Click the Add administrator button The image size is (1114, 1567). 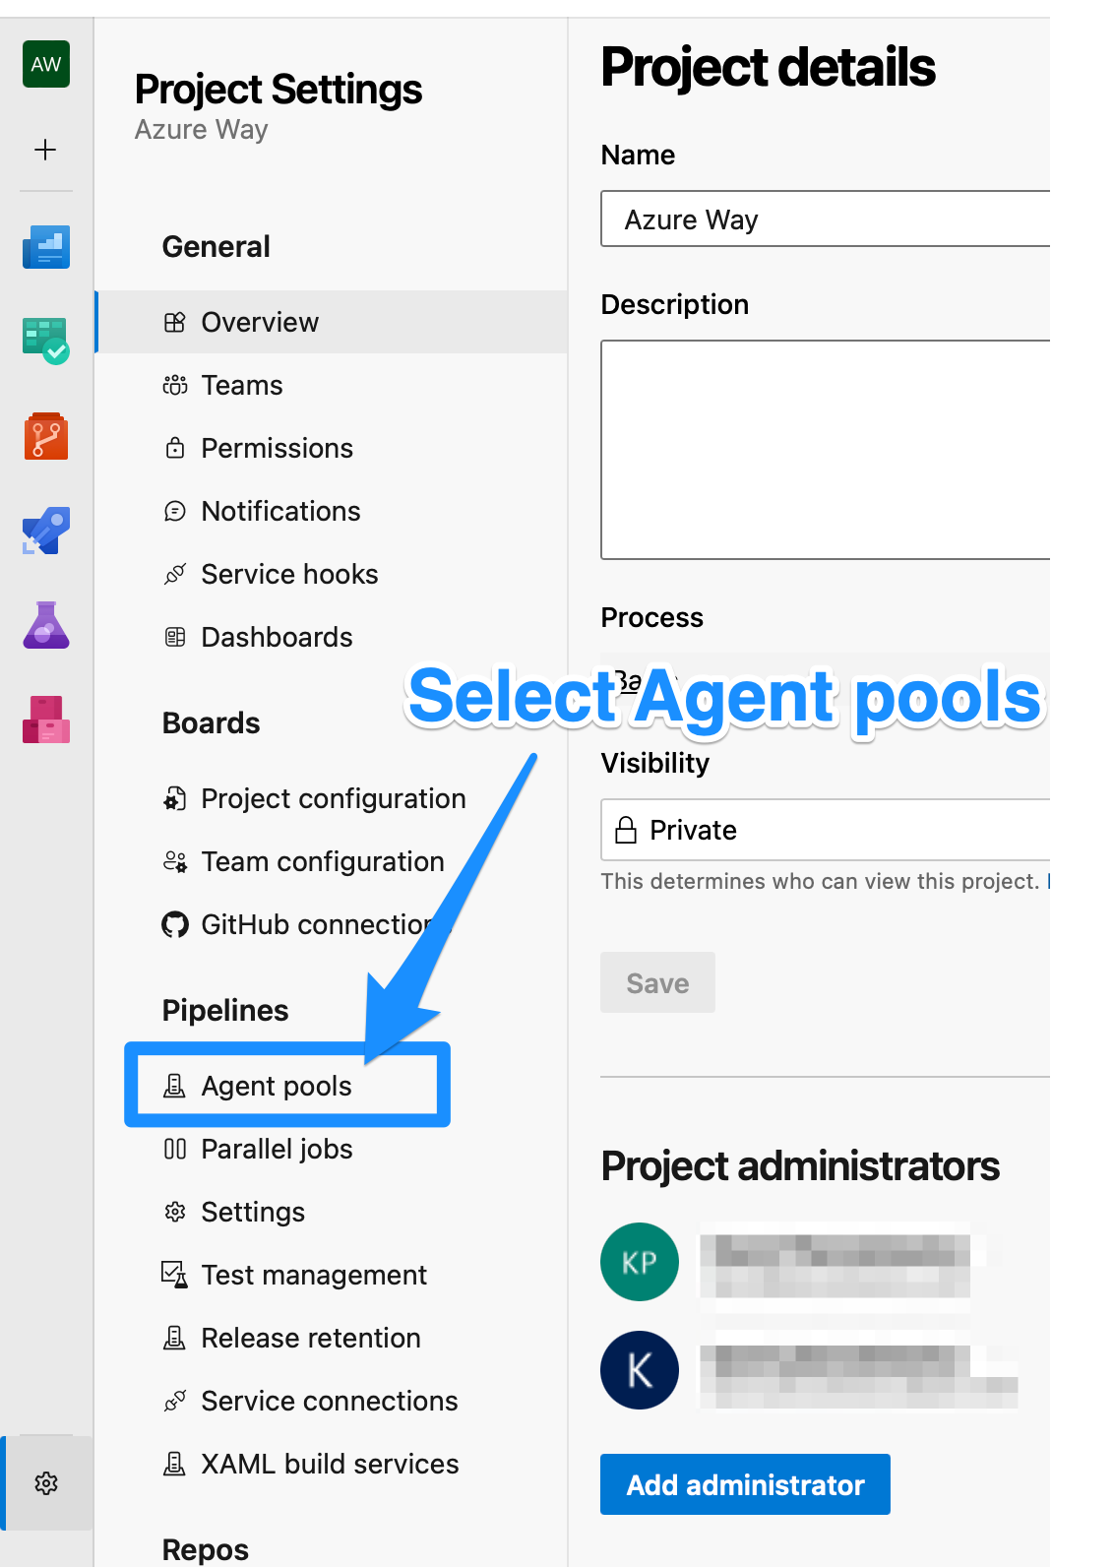(x=745, y=1484)
